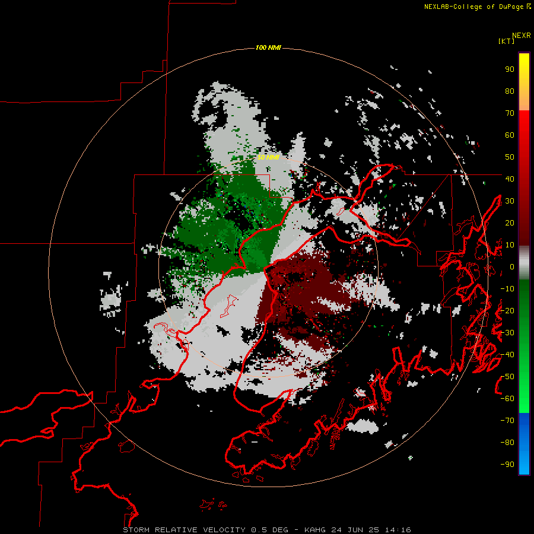This screenshot has height=534, width=534.
Task: Click the -10 value on the velocity scale
Action: 507,289
